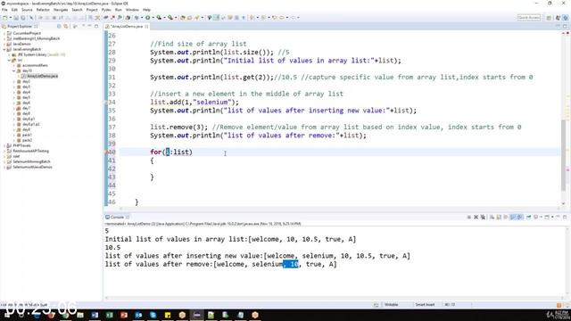Select the SeleniumwithJavaDemos project
571x321 pixels.
(29, 167)
